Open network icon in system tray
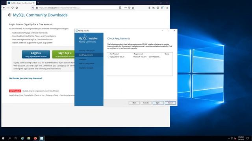The width and height of the screenshot is (252, 141). pyautogui.click(x=232, y=138)
